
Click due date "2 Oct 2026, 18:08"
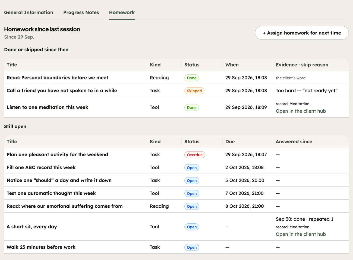(x=244, y=167)
